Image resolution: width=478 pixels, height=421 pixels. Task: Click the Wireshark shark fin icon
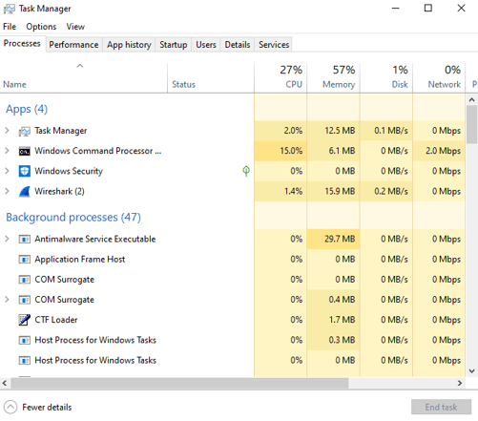coord(25,192)
